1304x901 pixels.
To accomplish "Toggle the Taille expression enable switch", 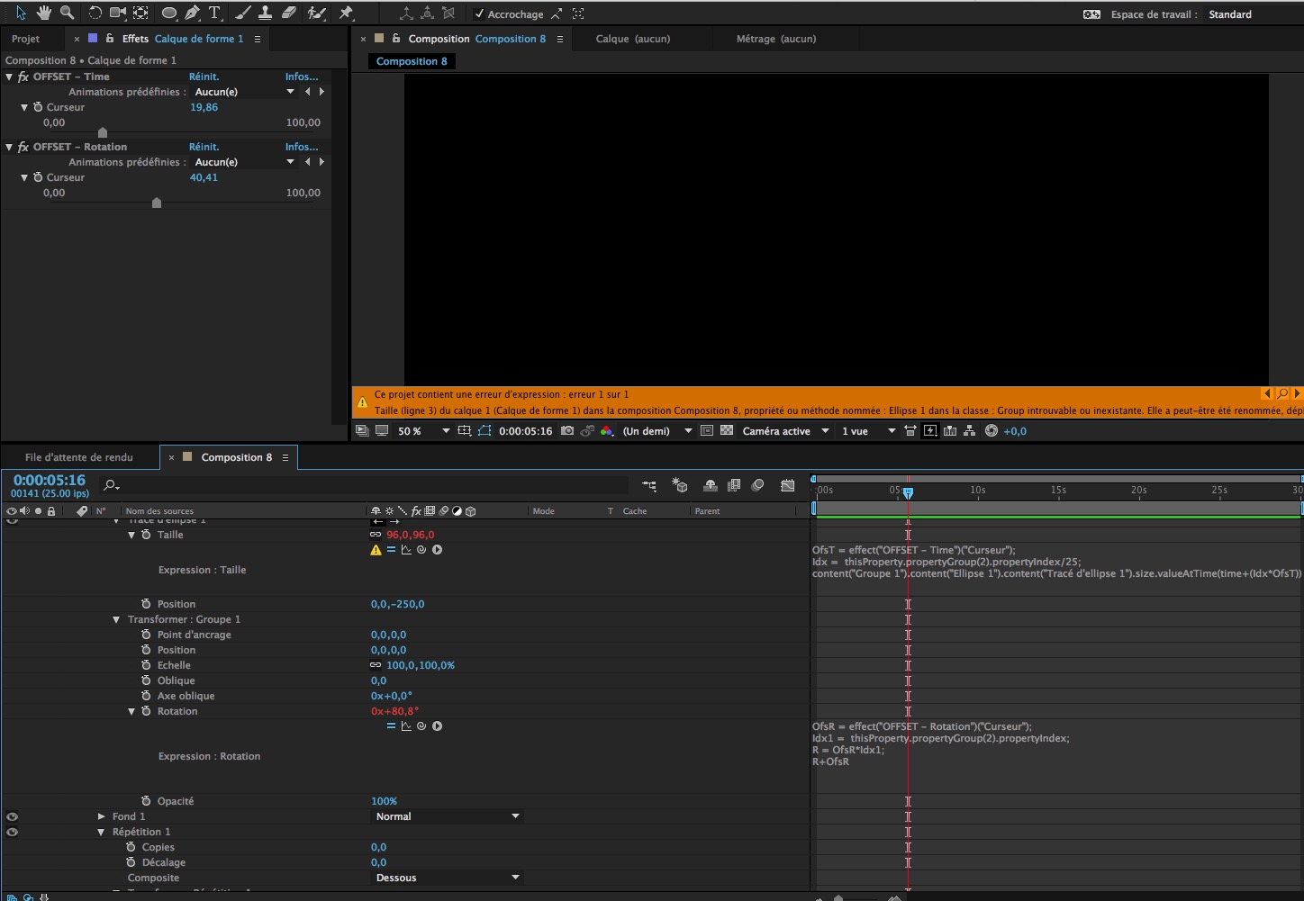I will [x=391, y=550].
